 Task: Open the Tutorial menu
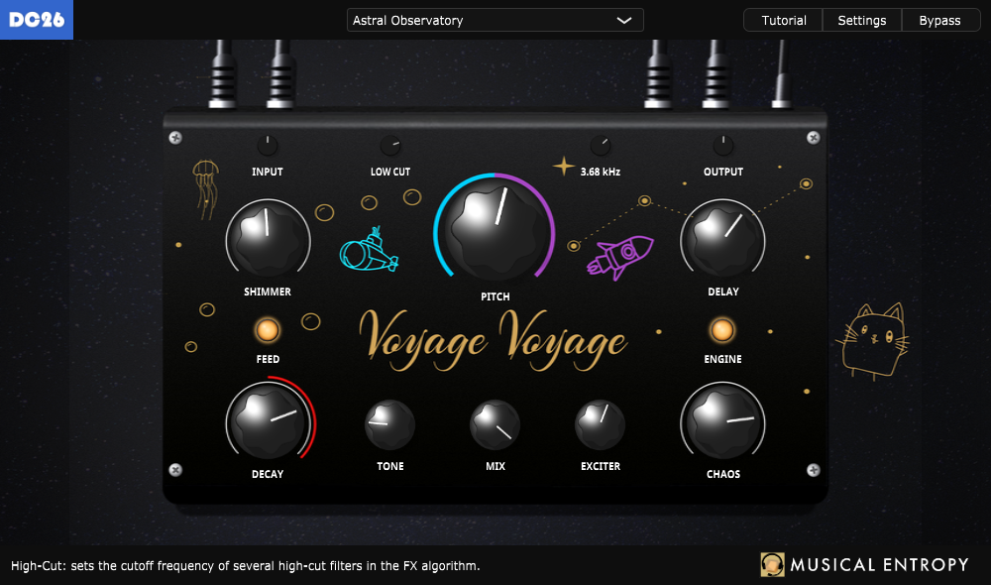(784, 20)
